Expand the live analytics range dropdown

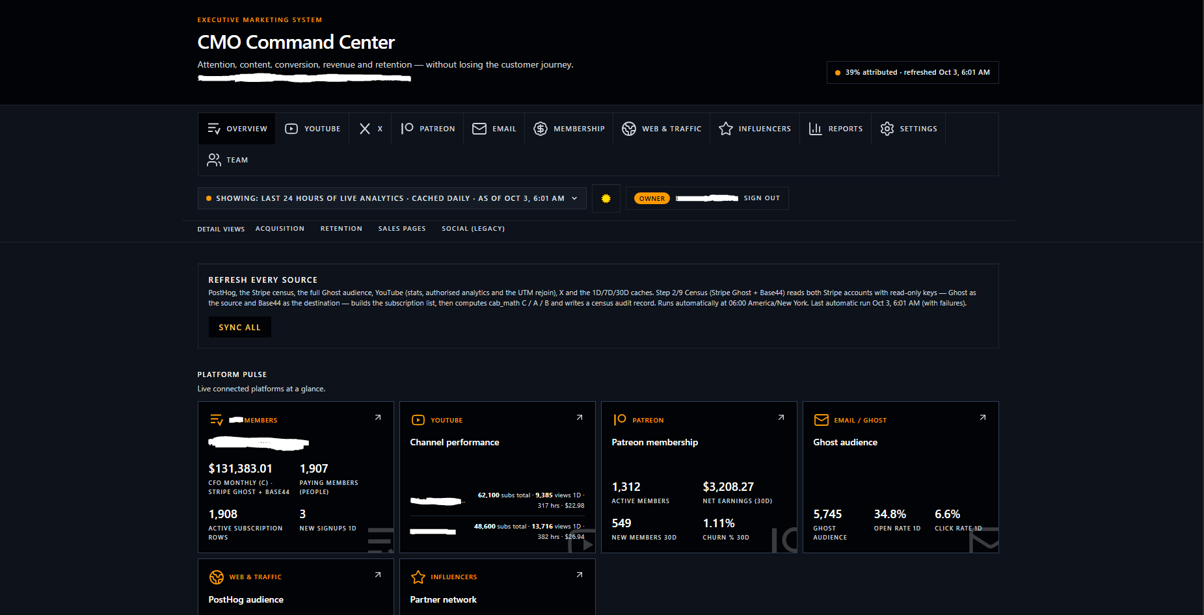(392, 198)
